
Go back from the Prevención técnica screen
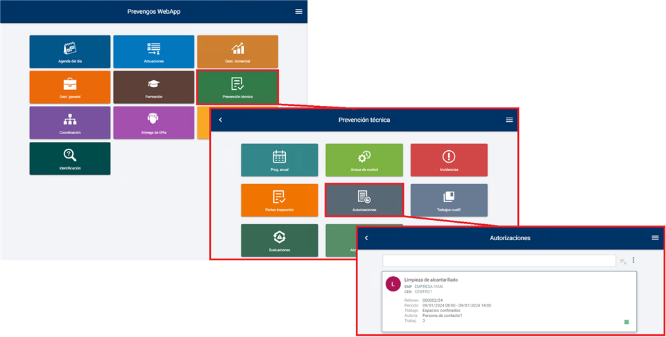coord(221,120)
